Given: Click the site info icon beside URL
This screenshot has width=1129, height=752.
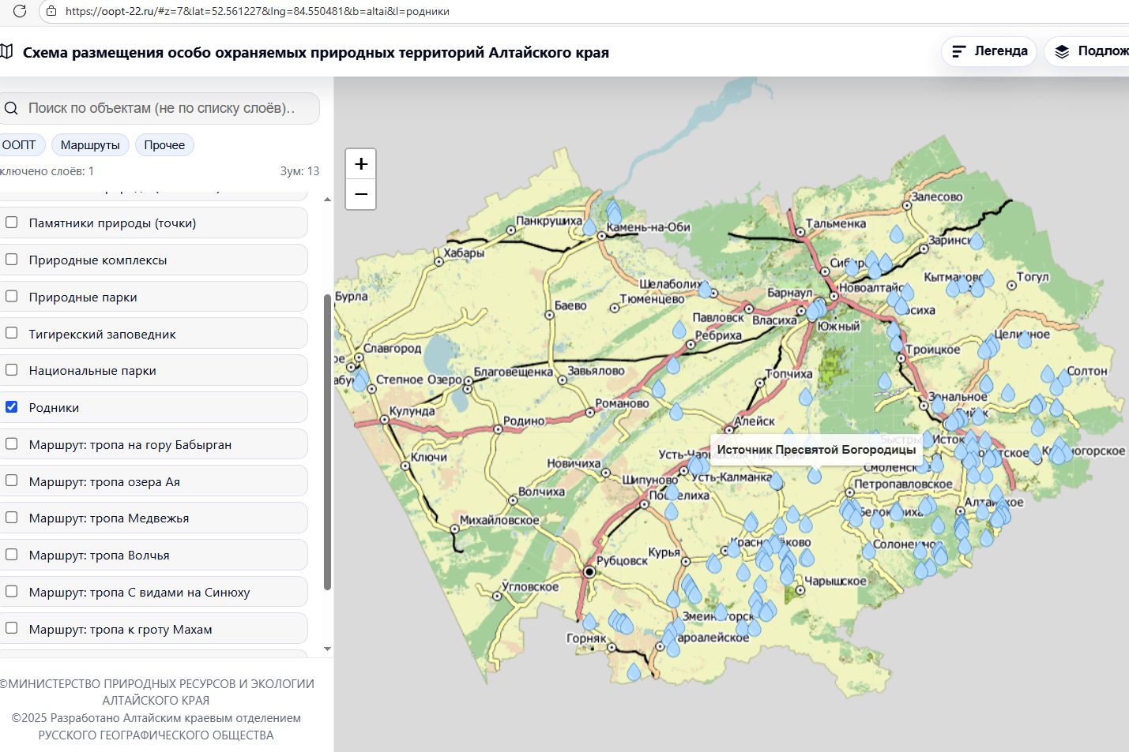Looking at the screenshot, I should (51, 11).
